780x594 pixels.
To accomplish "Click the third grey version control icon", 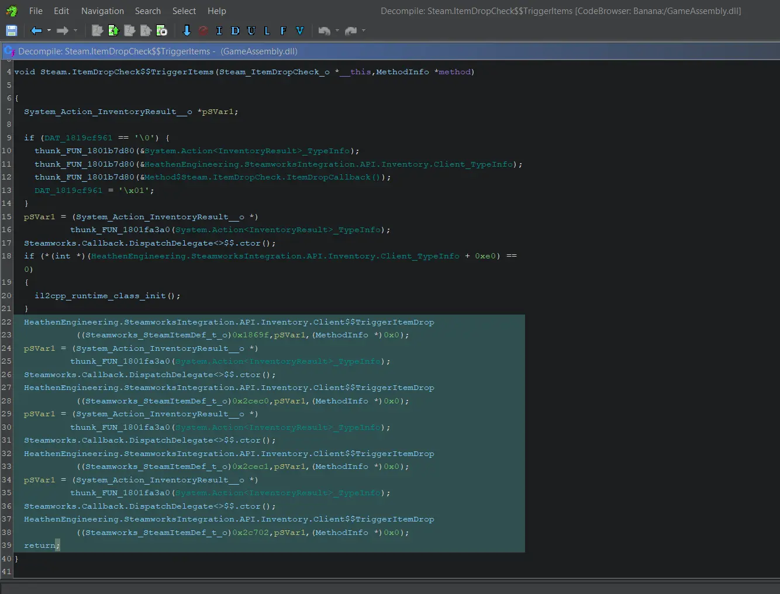I will click(x=130, y=31).
